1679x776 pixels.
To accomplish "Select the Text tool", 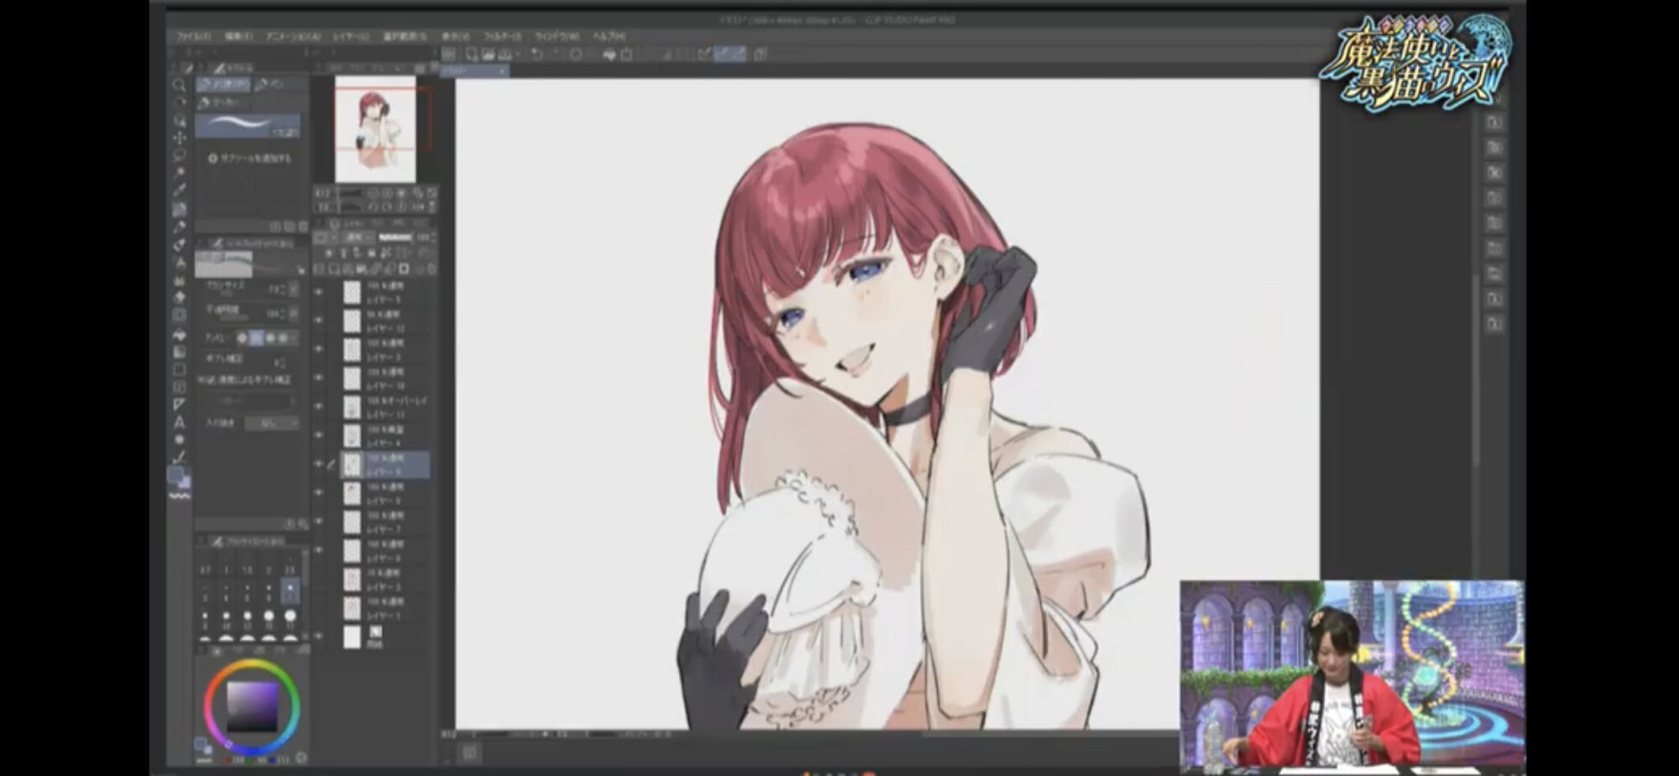I will click(179, 422).
